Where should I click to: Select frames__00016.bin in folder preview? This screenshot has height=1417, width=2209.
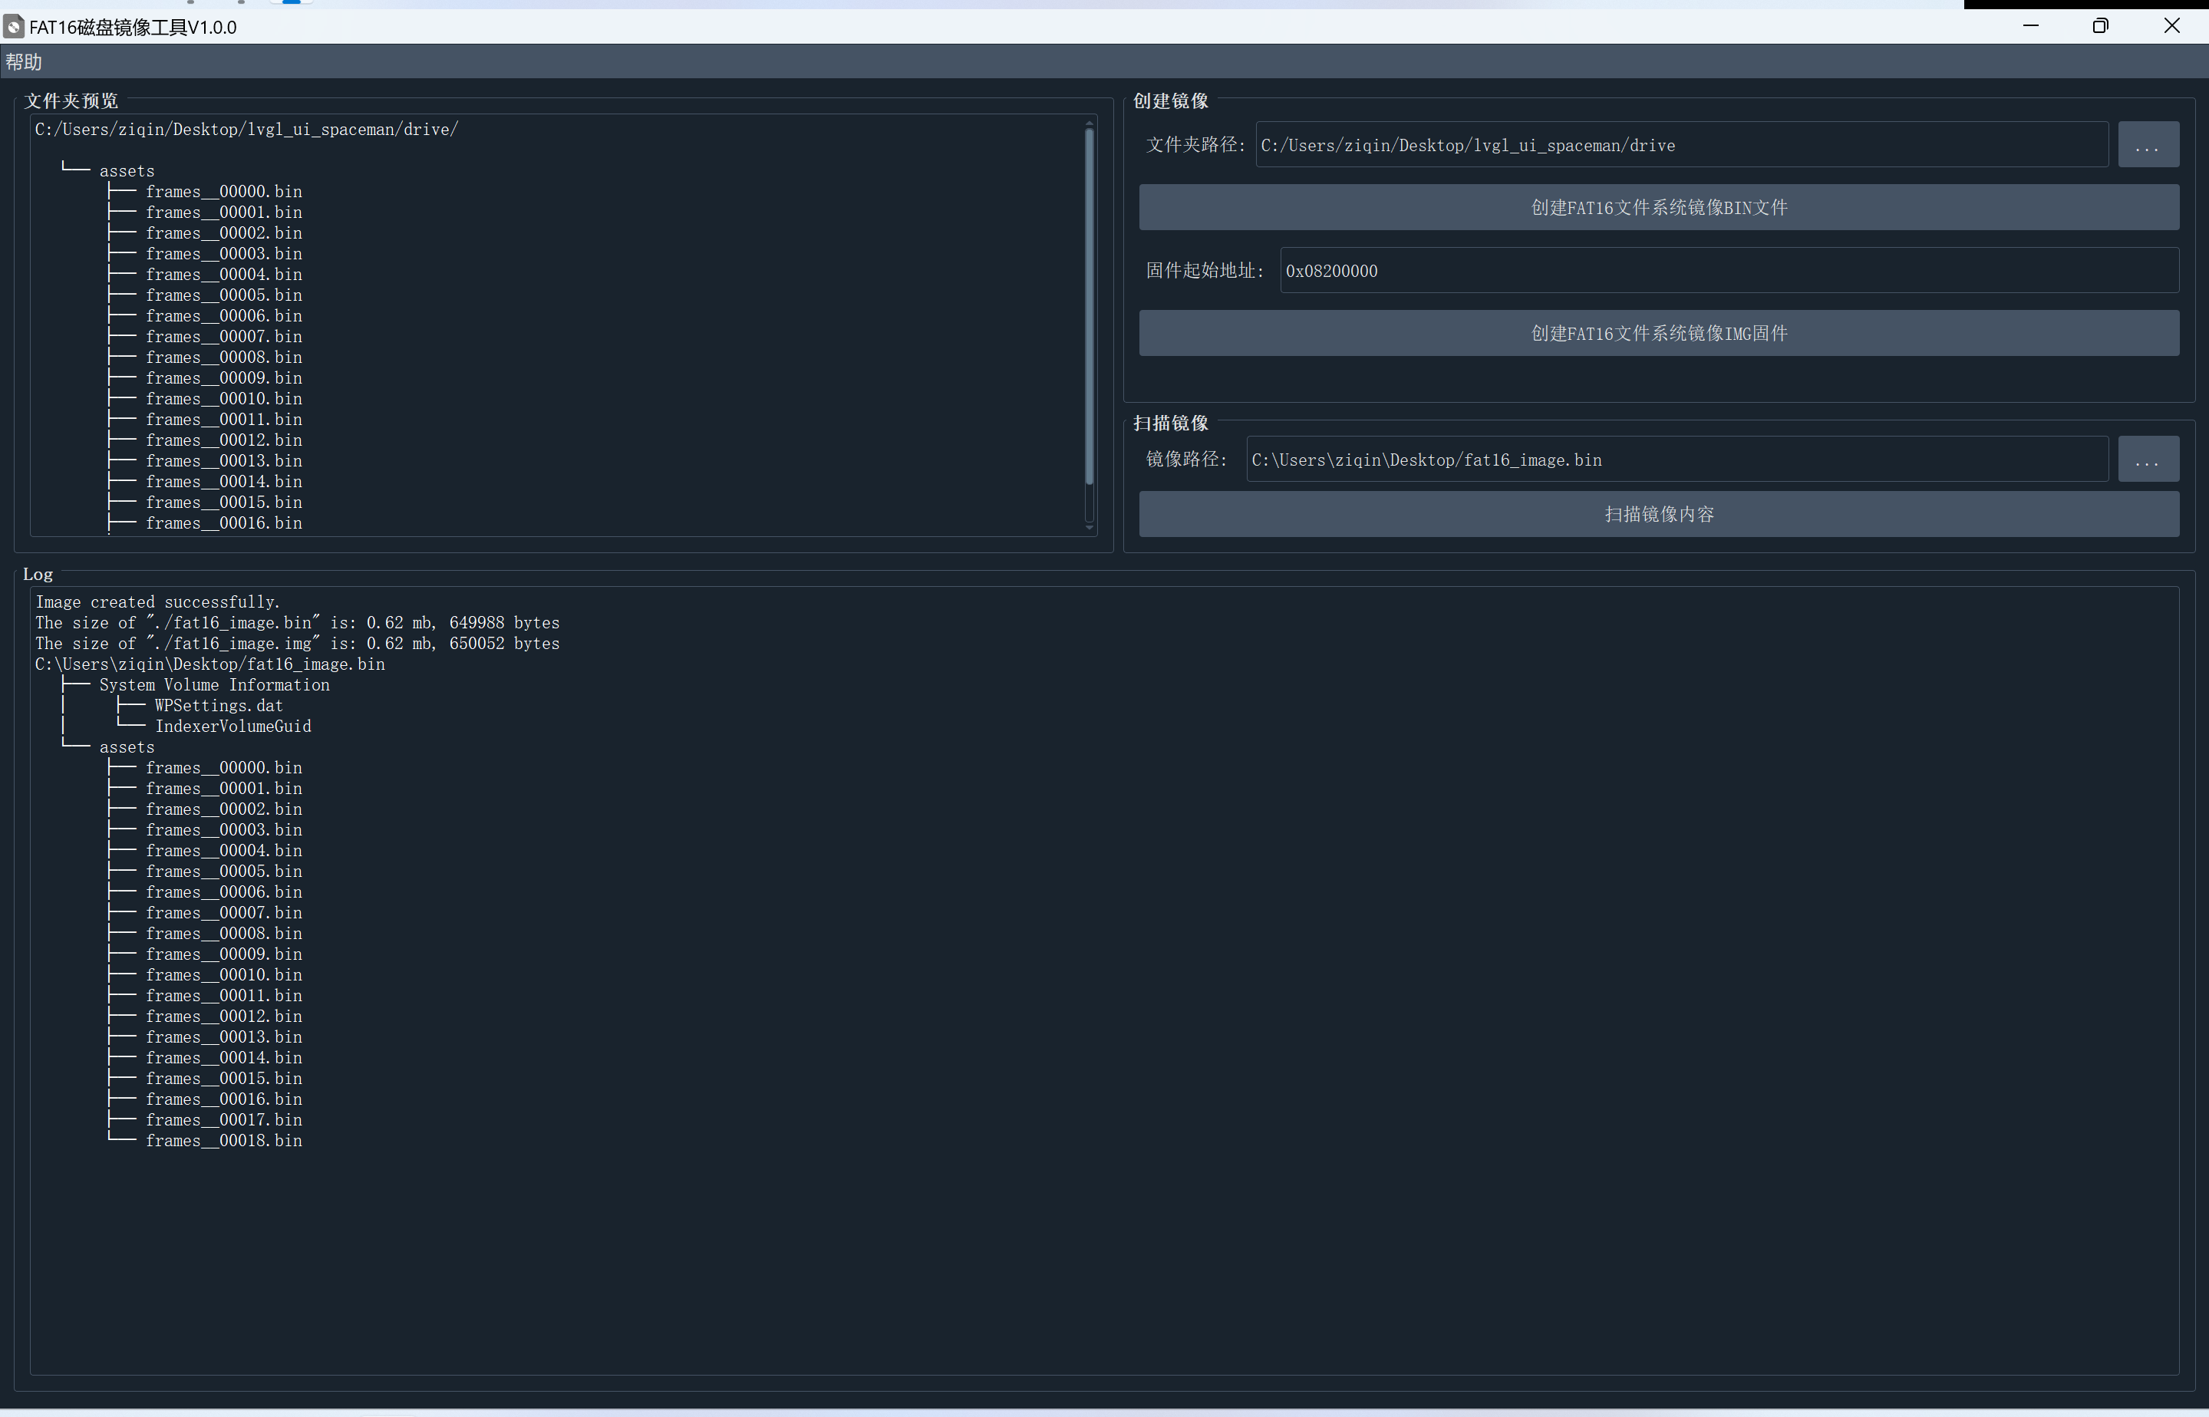click(223, 522)
